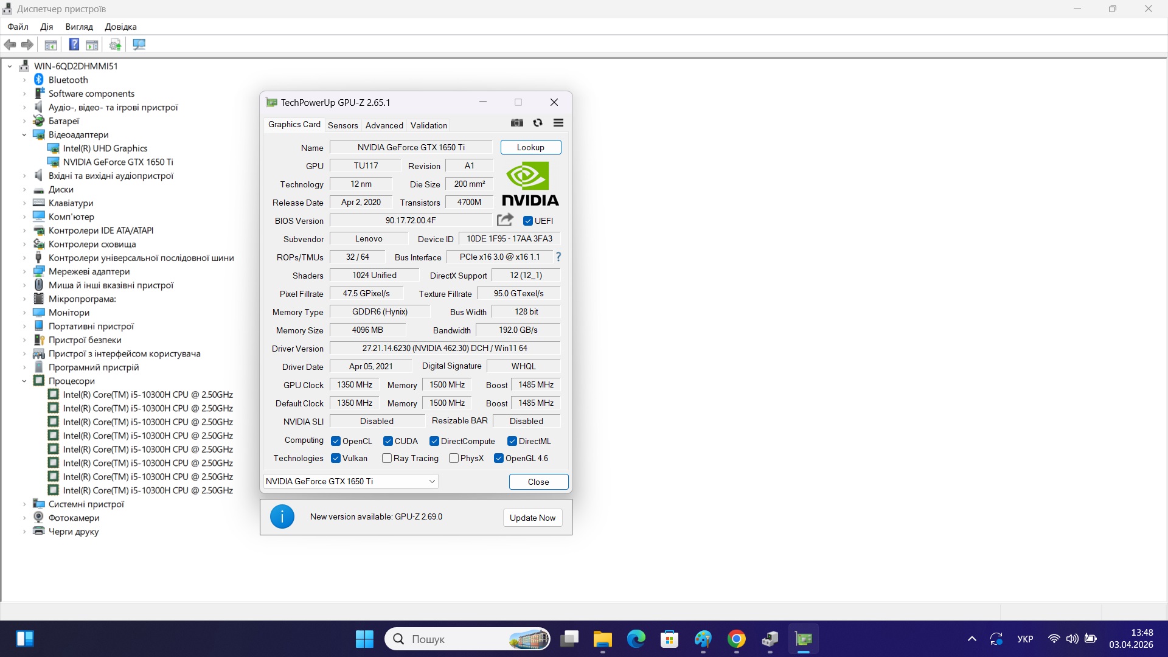Click the Lookup button
Screen dimensions: 1168x657
(530, 147)
